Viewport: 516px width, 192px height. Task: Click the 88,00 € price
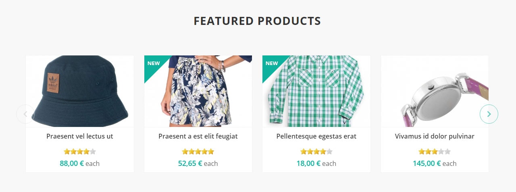[x=72, y=163]
